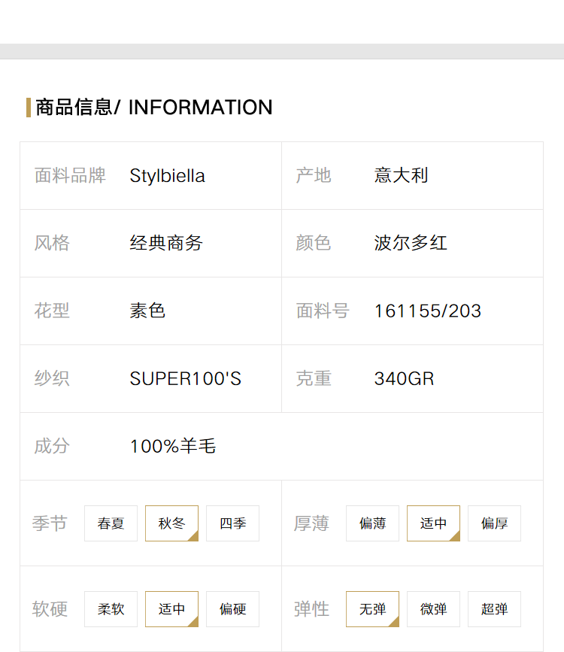The width and height of the screenshot is (564, 652).
Task: Select 偏硬 softness option
Action: click(232, 608)
